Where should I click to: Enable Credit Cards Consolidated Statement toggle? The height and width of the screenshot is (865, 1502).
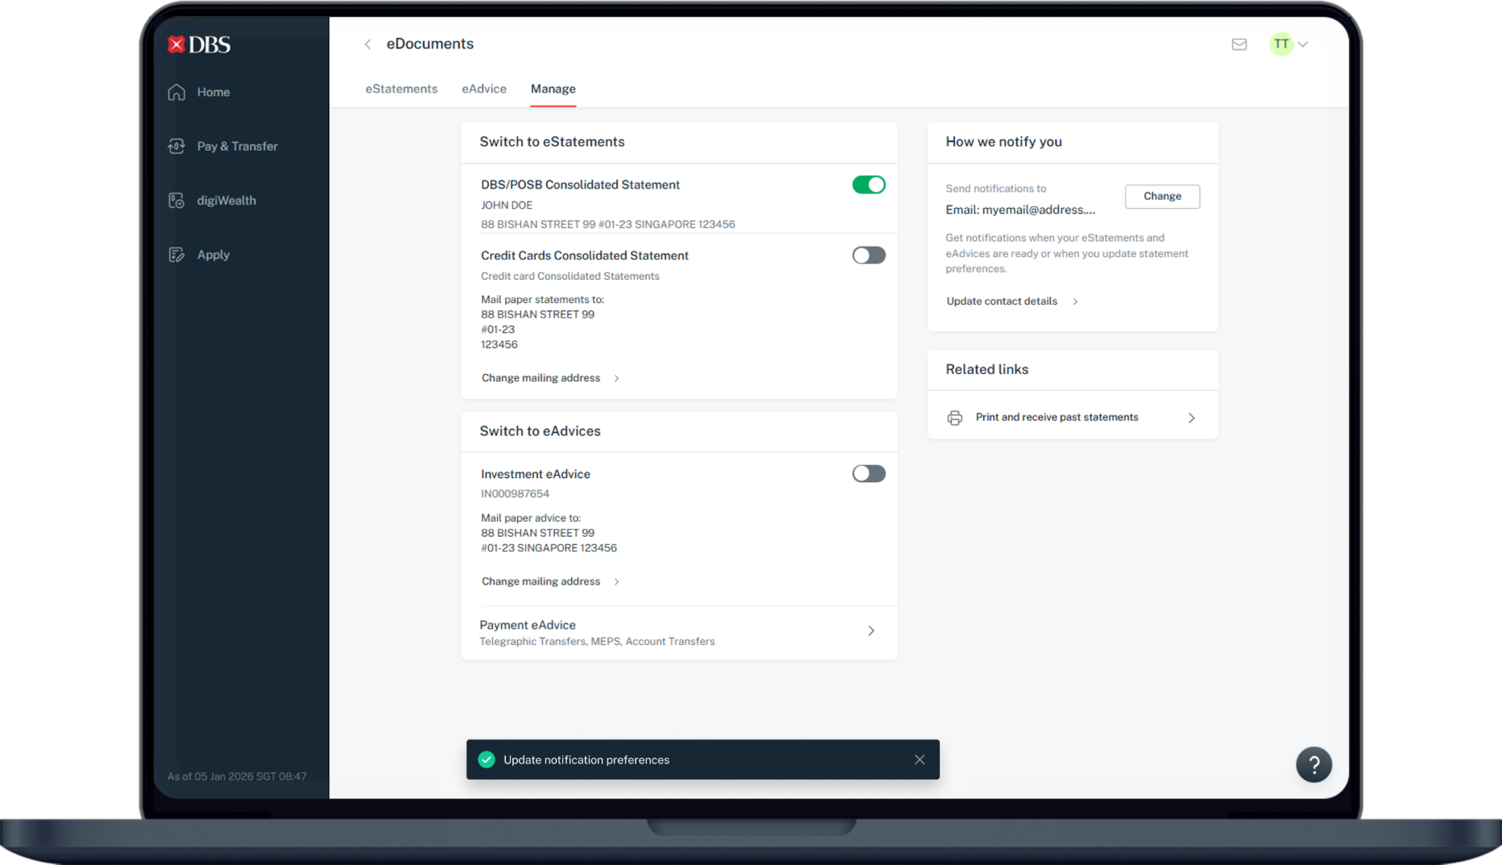[x=869, y=256]
